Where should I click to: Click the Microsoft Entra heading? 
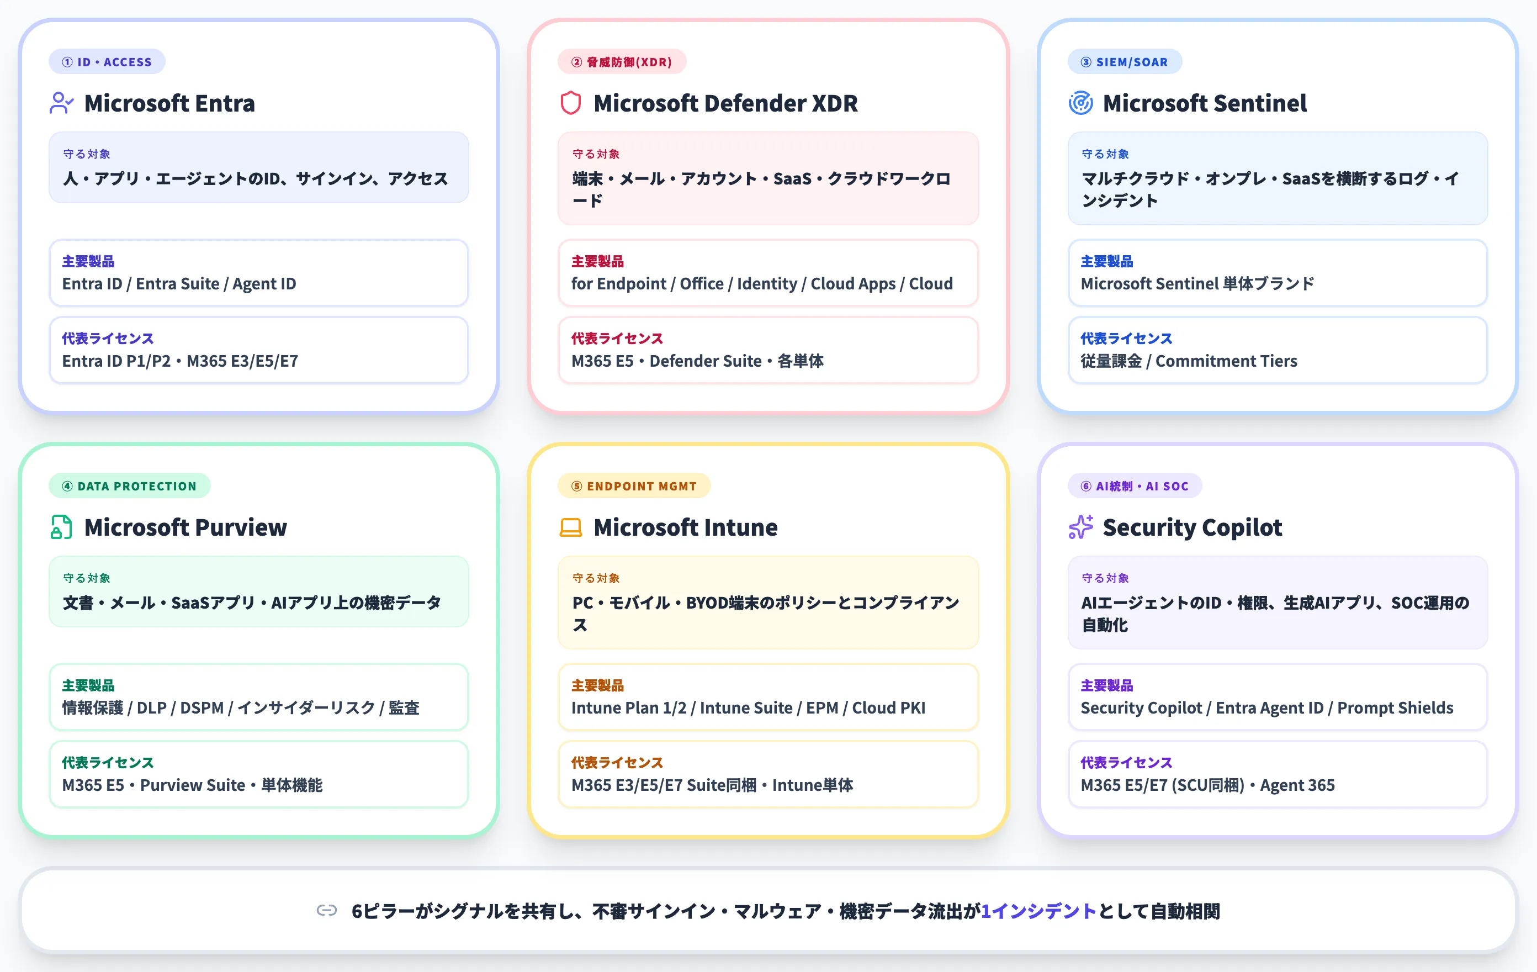point(169,103)
